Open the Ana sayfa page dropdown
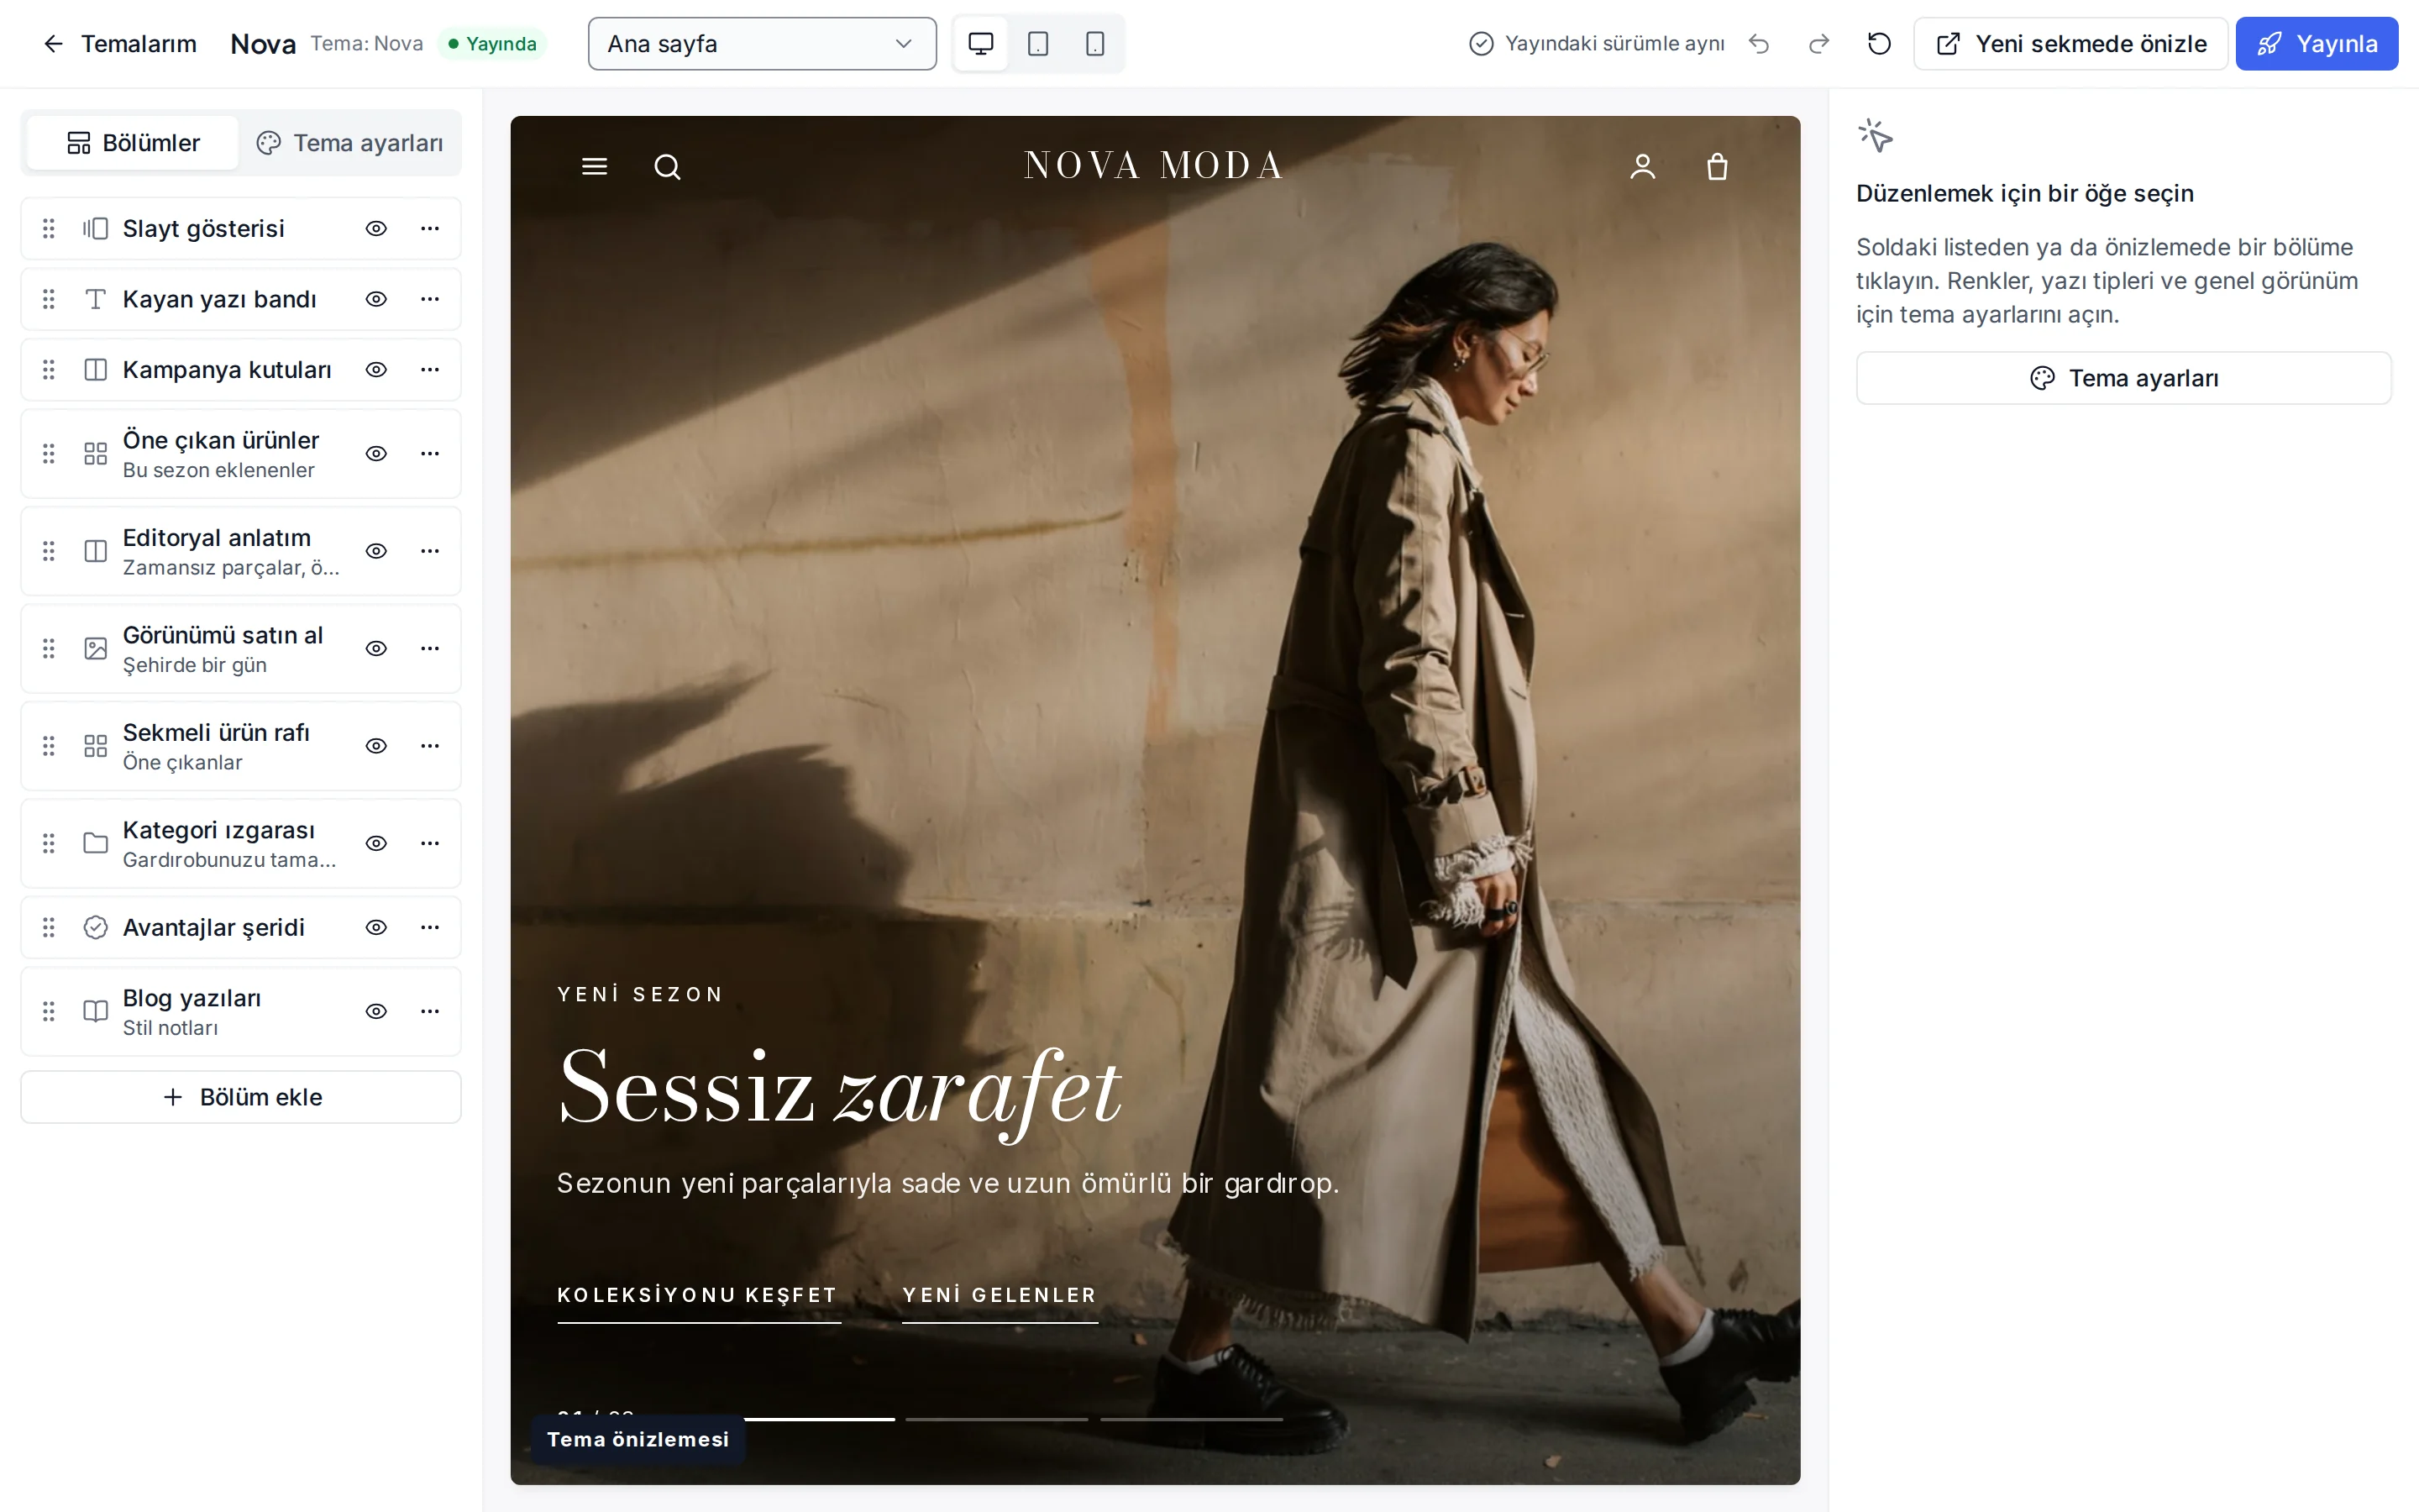This screenshot has height=1512, width=2419. (762, 44)
